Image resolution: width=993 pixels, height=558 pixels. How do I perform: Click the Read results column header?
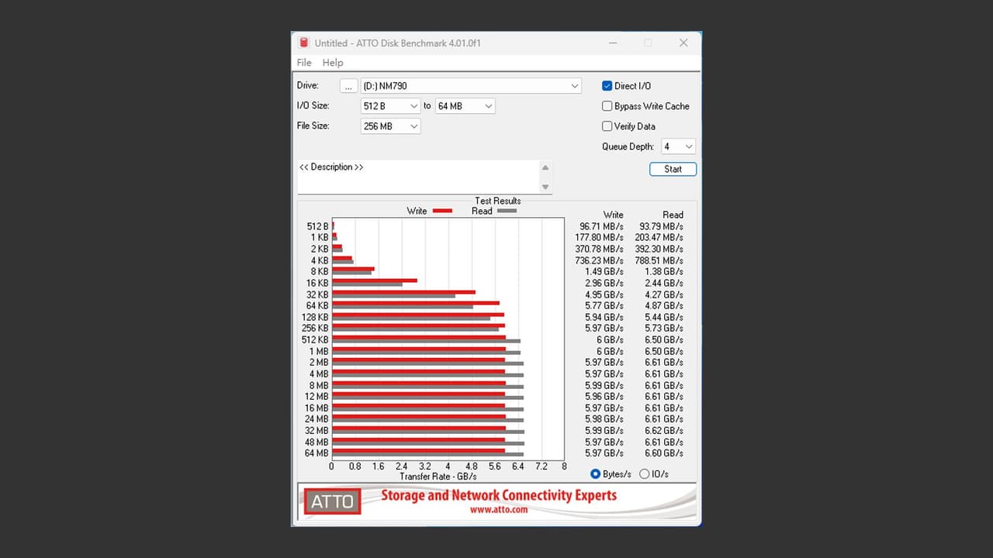pos(673,215)
